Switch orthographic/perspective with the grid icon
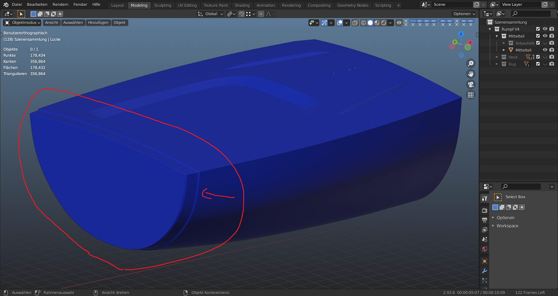558x296 pixels. [x=470, y=94]
